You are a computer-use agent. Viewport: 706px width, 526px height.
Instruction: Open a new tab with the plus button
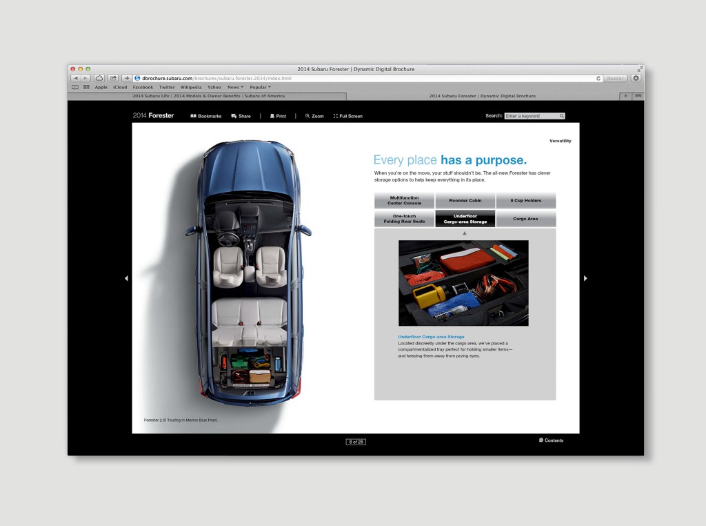pyautogui.click(x=625, y=95)
